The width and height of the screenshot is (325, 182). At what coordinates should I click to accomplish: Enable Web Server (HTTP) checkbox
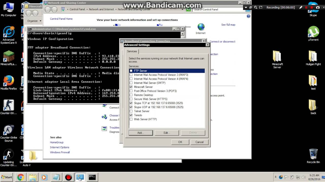tap(131, 119)
